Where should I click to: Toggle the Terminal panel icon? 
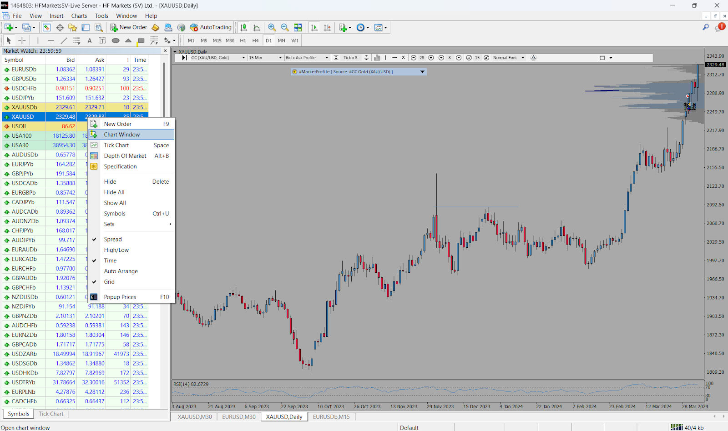click(x=86, y=28)
